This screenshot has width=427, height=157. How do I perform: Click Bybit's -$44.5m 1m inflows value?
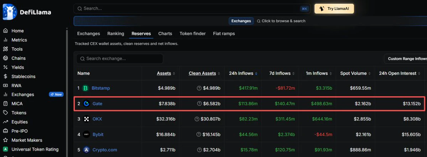coord(323,134)
